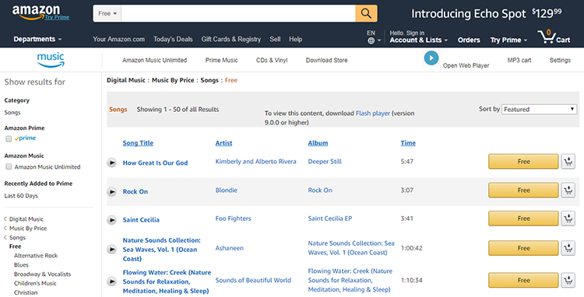Image resolution: width=584 pixels, height=297 pixels.
Task: Toggle Amazon Music Unlimited checkbox
Action: pyautogui.click(x=9, y=167)
